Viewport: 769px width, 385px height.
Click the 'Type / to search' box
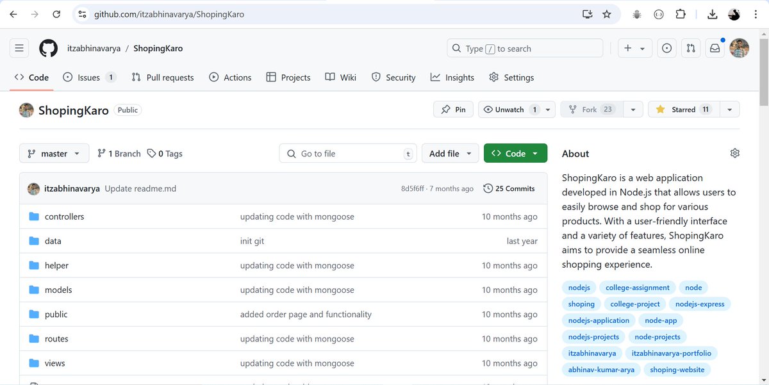[x=525, y=48]
